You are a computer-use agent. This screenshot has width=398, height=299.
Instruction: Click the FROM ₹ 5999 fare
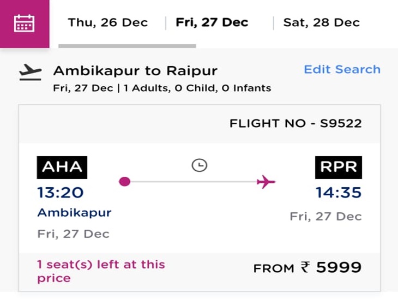click(x=307, y=267)
